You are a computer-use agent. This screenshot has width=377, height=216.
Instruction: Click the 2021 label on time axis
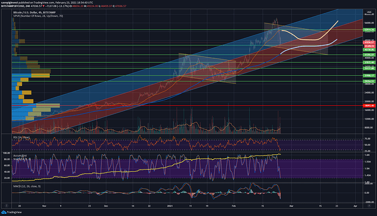170,206
